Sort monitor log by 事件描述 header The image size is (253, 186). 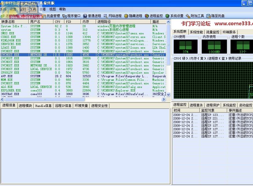[240, 110]
